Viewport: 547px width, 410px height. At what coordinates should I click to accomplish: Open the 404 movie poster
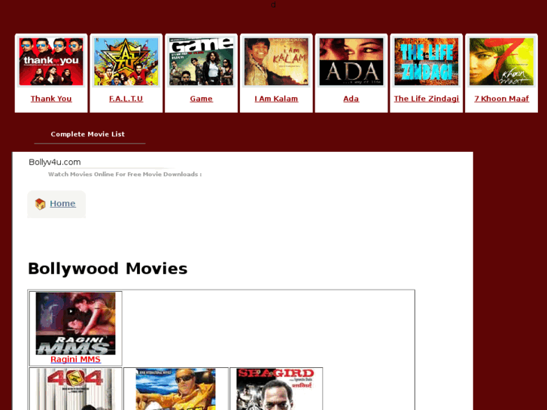pos(75,390)
